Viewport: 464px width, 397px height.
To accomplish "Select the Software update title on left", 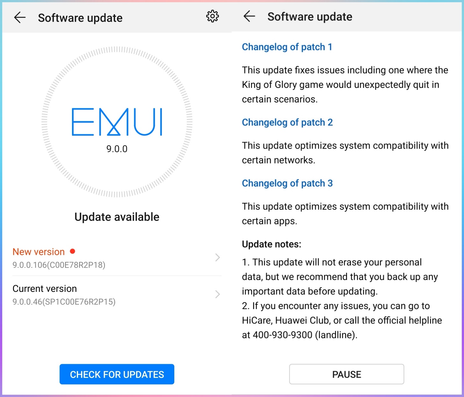I will pyautogui.click(x=80, y=18).
